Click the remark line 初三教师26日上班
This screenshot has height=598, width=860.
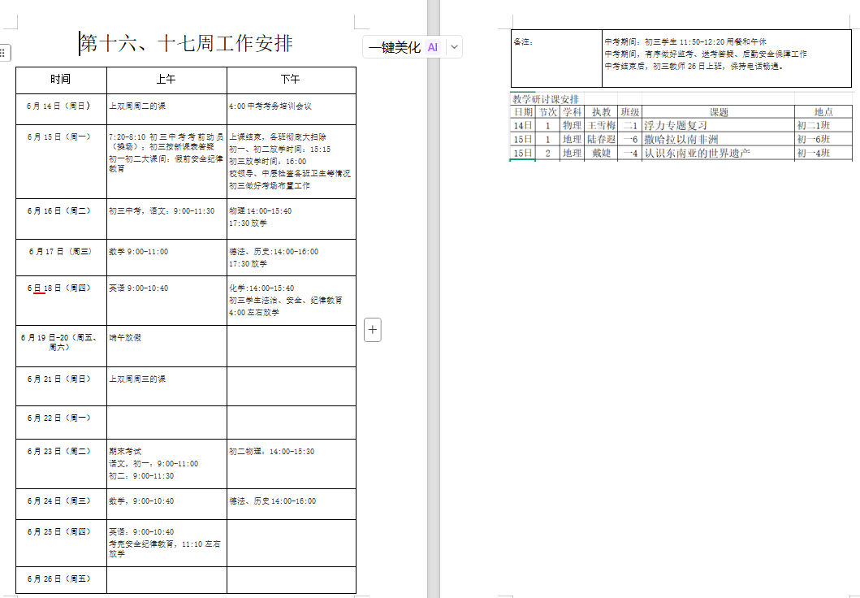(694, 67)
